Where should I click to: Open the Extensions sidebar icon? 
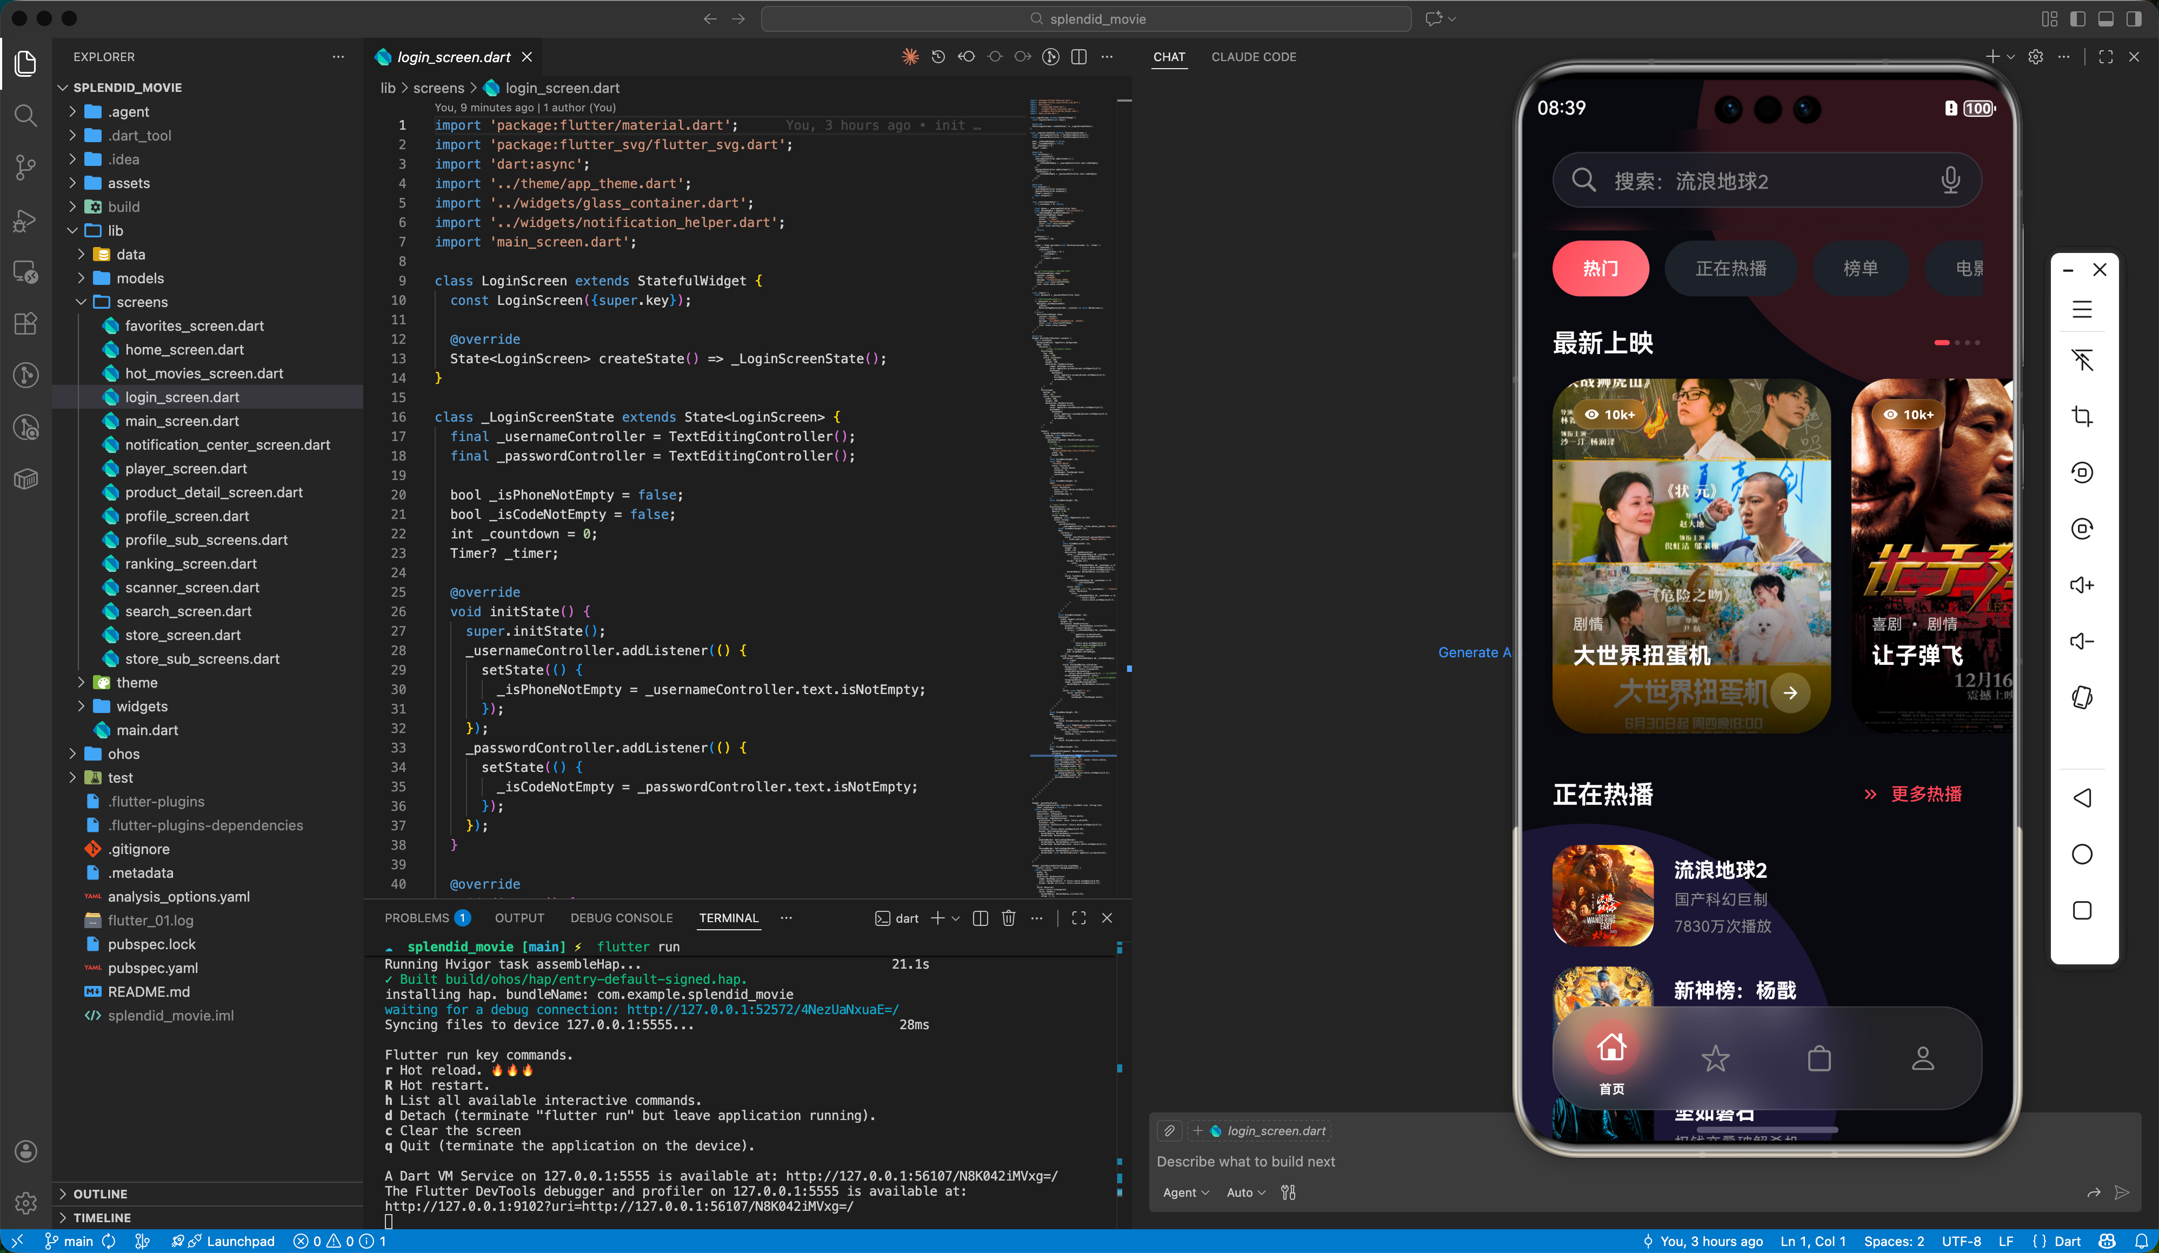coord(26,323)
